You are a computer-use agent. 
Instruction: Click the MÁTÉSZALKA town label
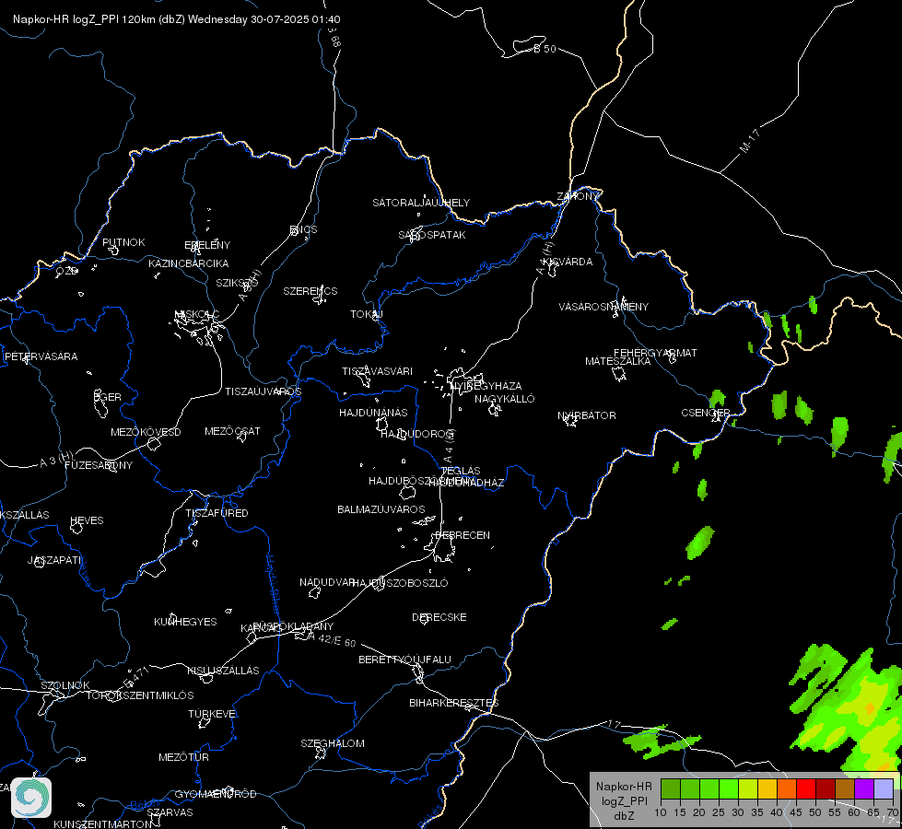tap(618, 361)
